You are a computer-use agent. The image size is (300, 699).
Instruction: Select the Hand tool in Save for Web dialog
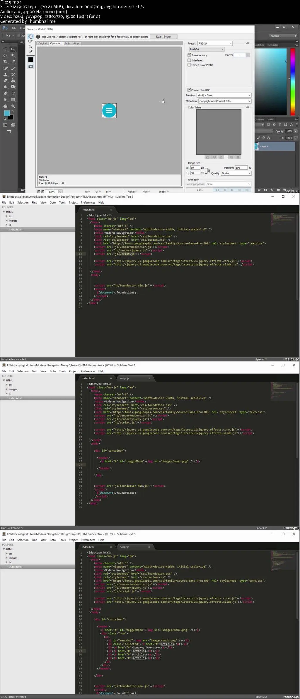click(x=30, y=37)
